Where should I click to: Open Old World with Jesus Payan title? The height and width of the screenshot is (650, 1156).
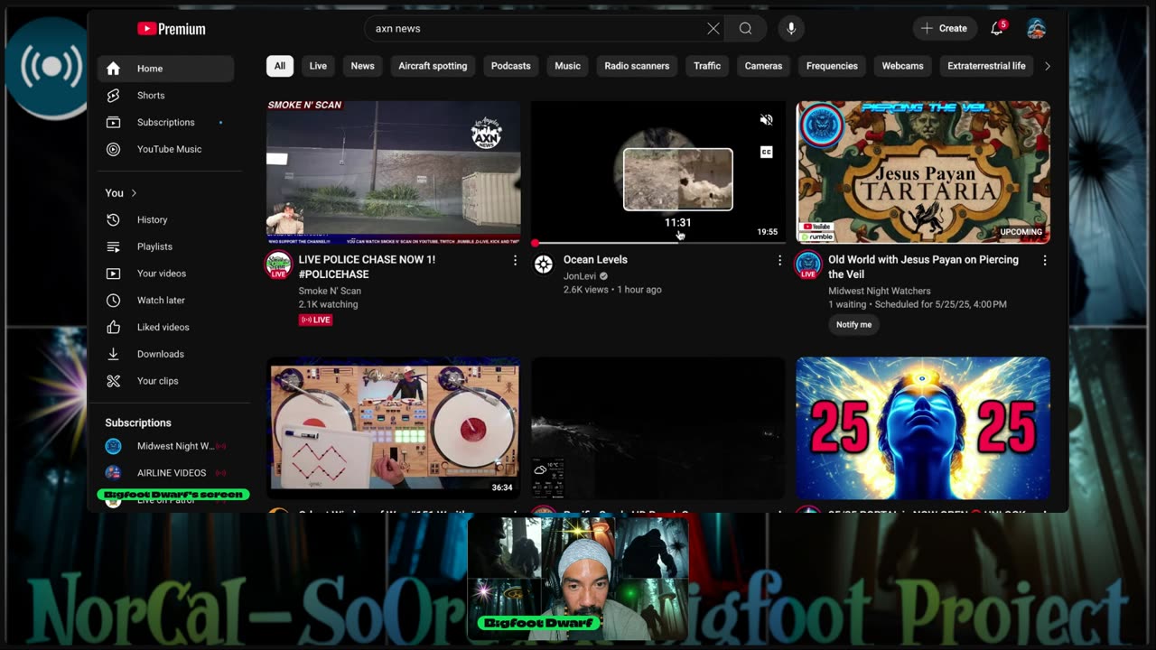923,266
